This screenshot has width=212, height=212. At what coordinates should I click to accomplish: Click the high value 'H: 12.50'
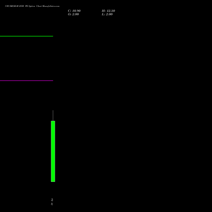click(108, 11)
